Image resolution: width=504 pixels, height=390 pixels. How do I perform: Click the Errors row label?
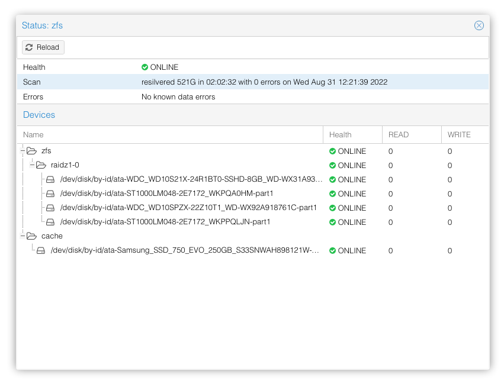click(33, 96)
